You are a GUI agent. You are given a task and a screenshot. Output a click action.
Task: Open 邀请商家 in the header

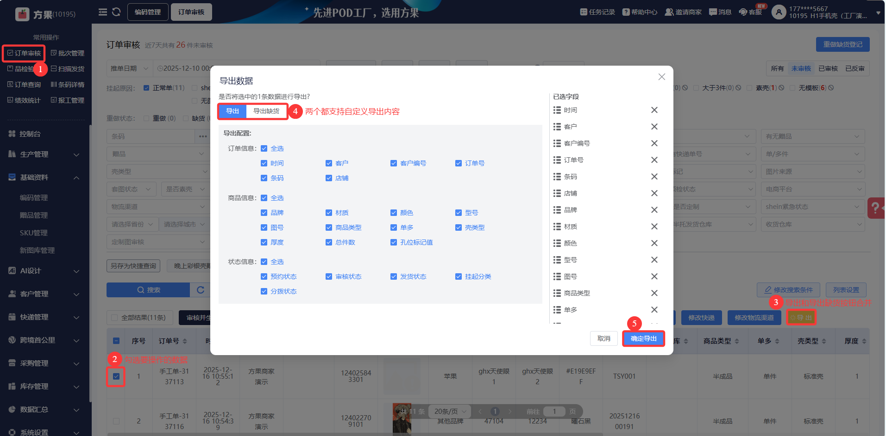point(683,12)
